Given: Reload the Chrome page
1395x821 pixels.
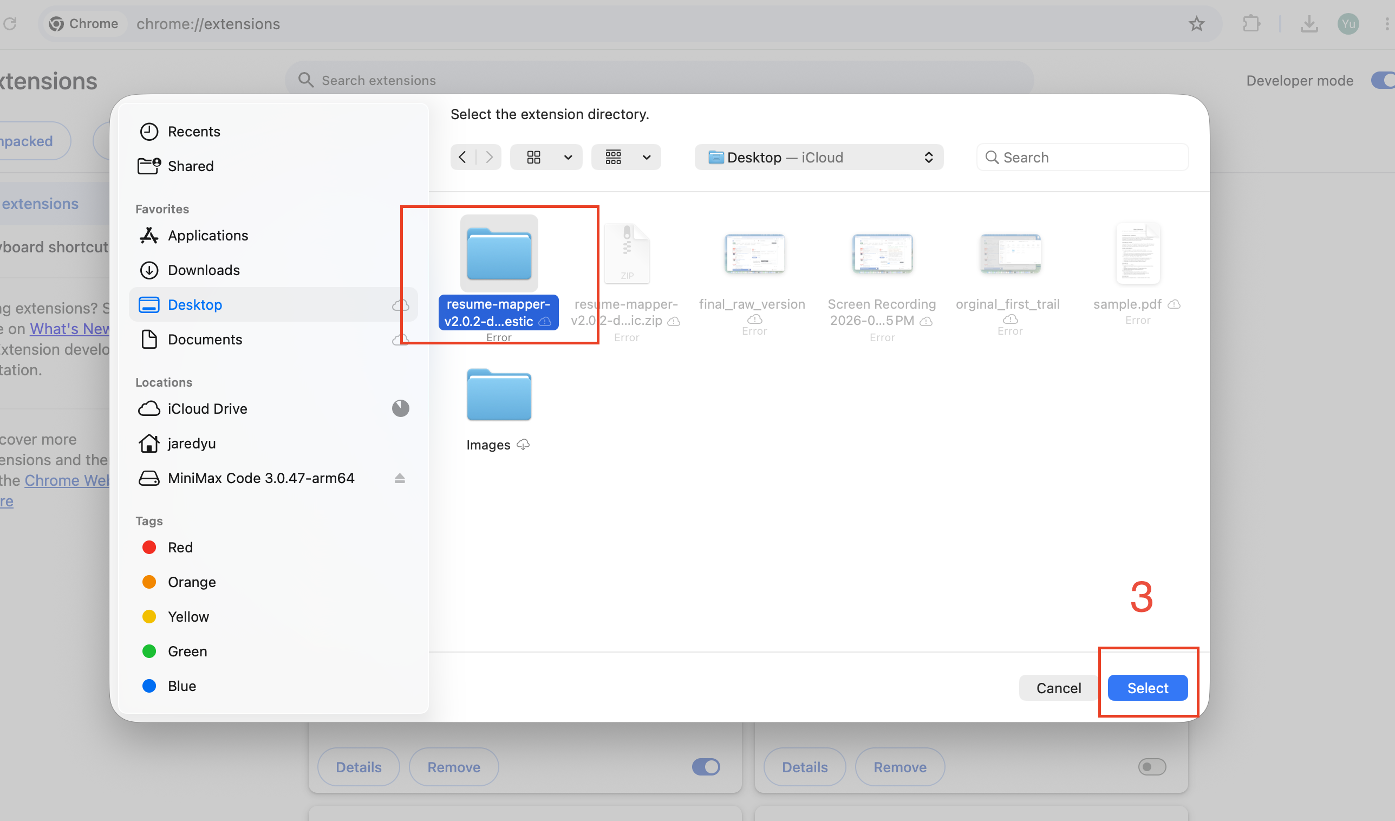Looking at the screenshot, I should (x=10, y=24).
